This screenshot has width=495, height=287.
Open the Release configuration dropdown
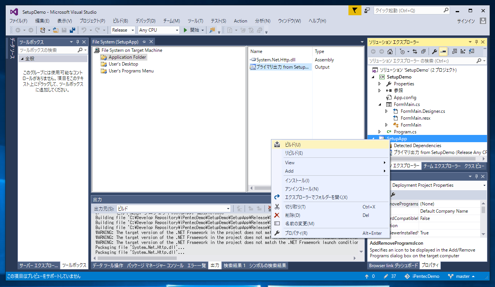coord(133,30)
